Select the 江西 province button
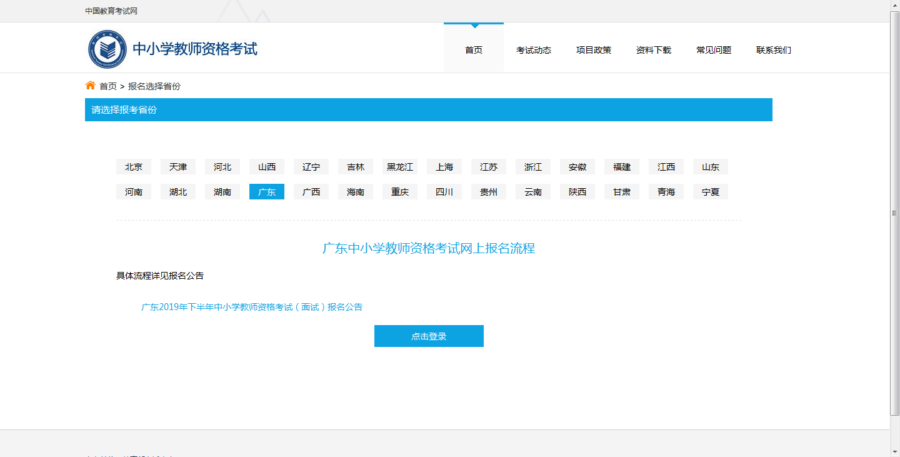The image size is (900, 457). tap(666, 167)
